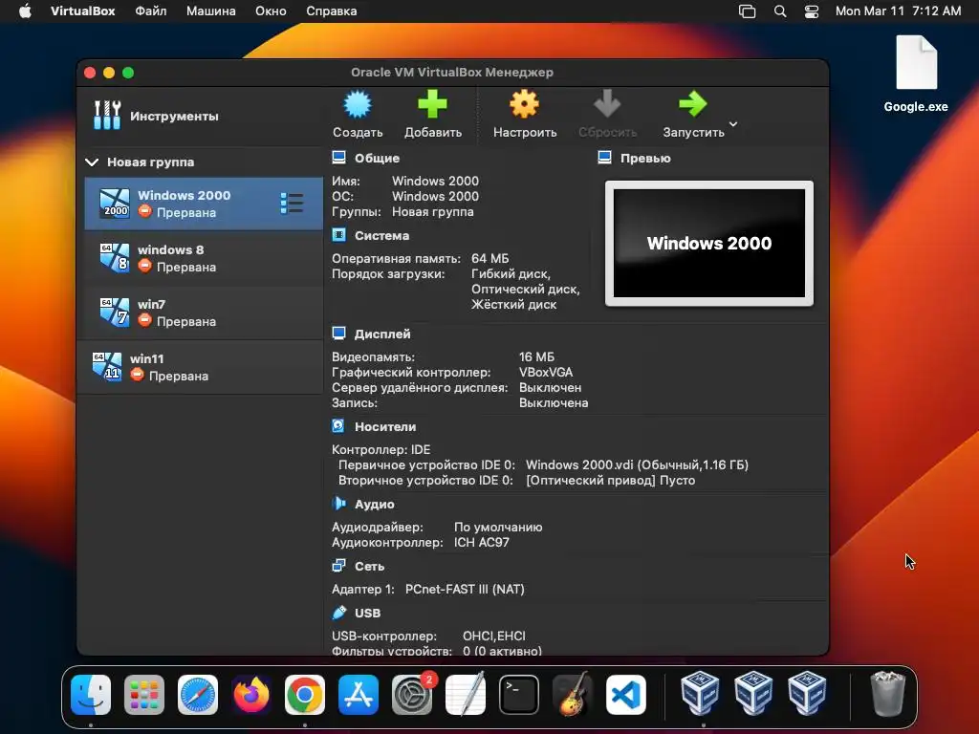Select the windows 8 virtual machine
The height and width of the screenshot is (734, 979).
[204, 258]
